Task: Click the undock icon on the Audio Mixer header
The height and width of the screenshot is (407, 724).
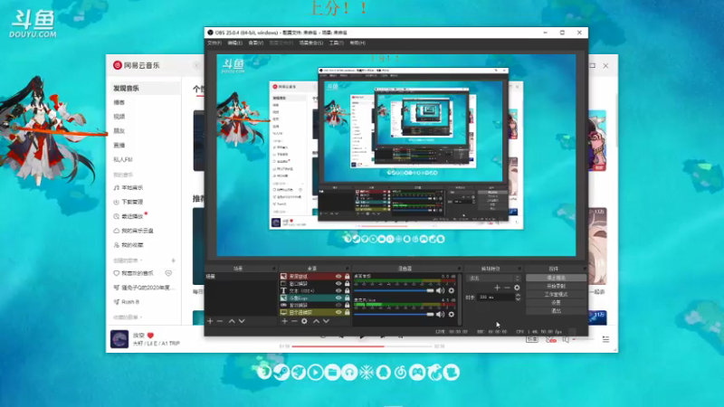Action: coord(459,269)
